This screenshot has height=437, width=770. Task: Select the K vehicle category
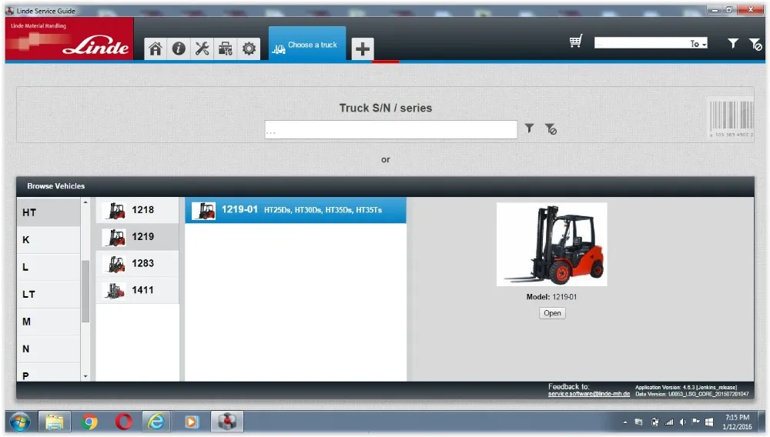coord(48,240)
